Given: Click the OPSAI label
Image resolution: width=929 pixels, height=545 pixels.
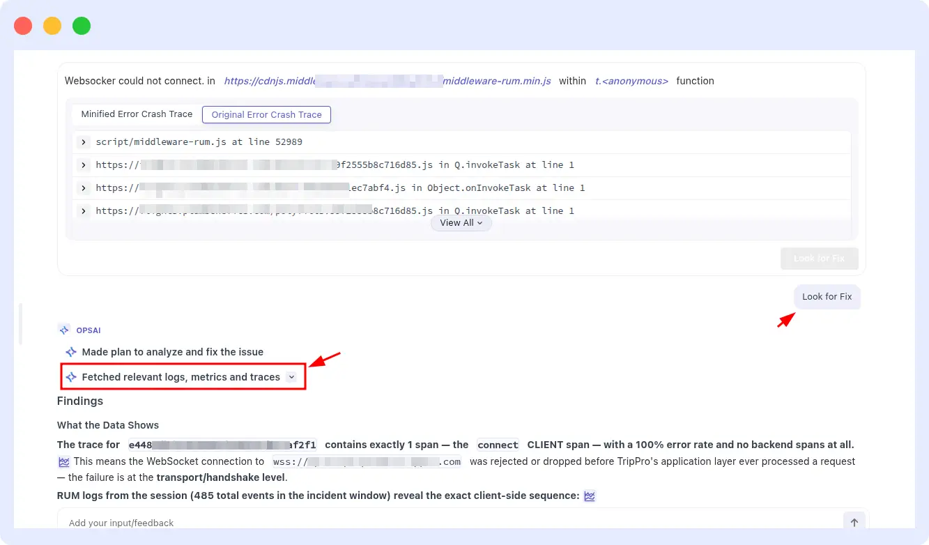Looking at the screenshot, I should (x=89, y=330).
